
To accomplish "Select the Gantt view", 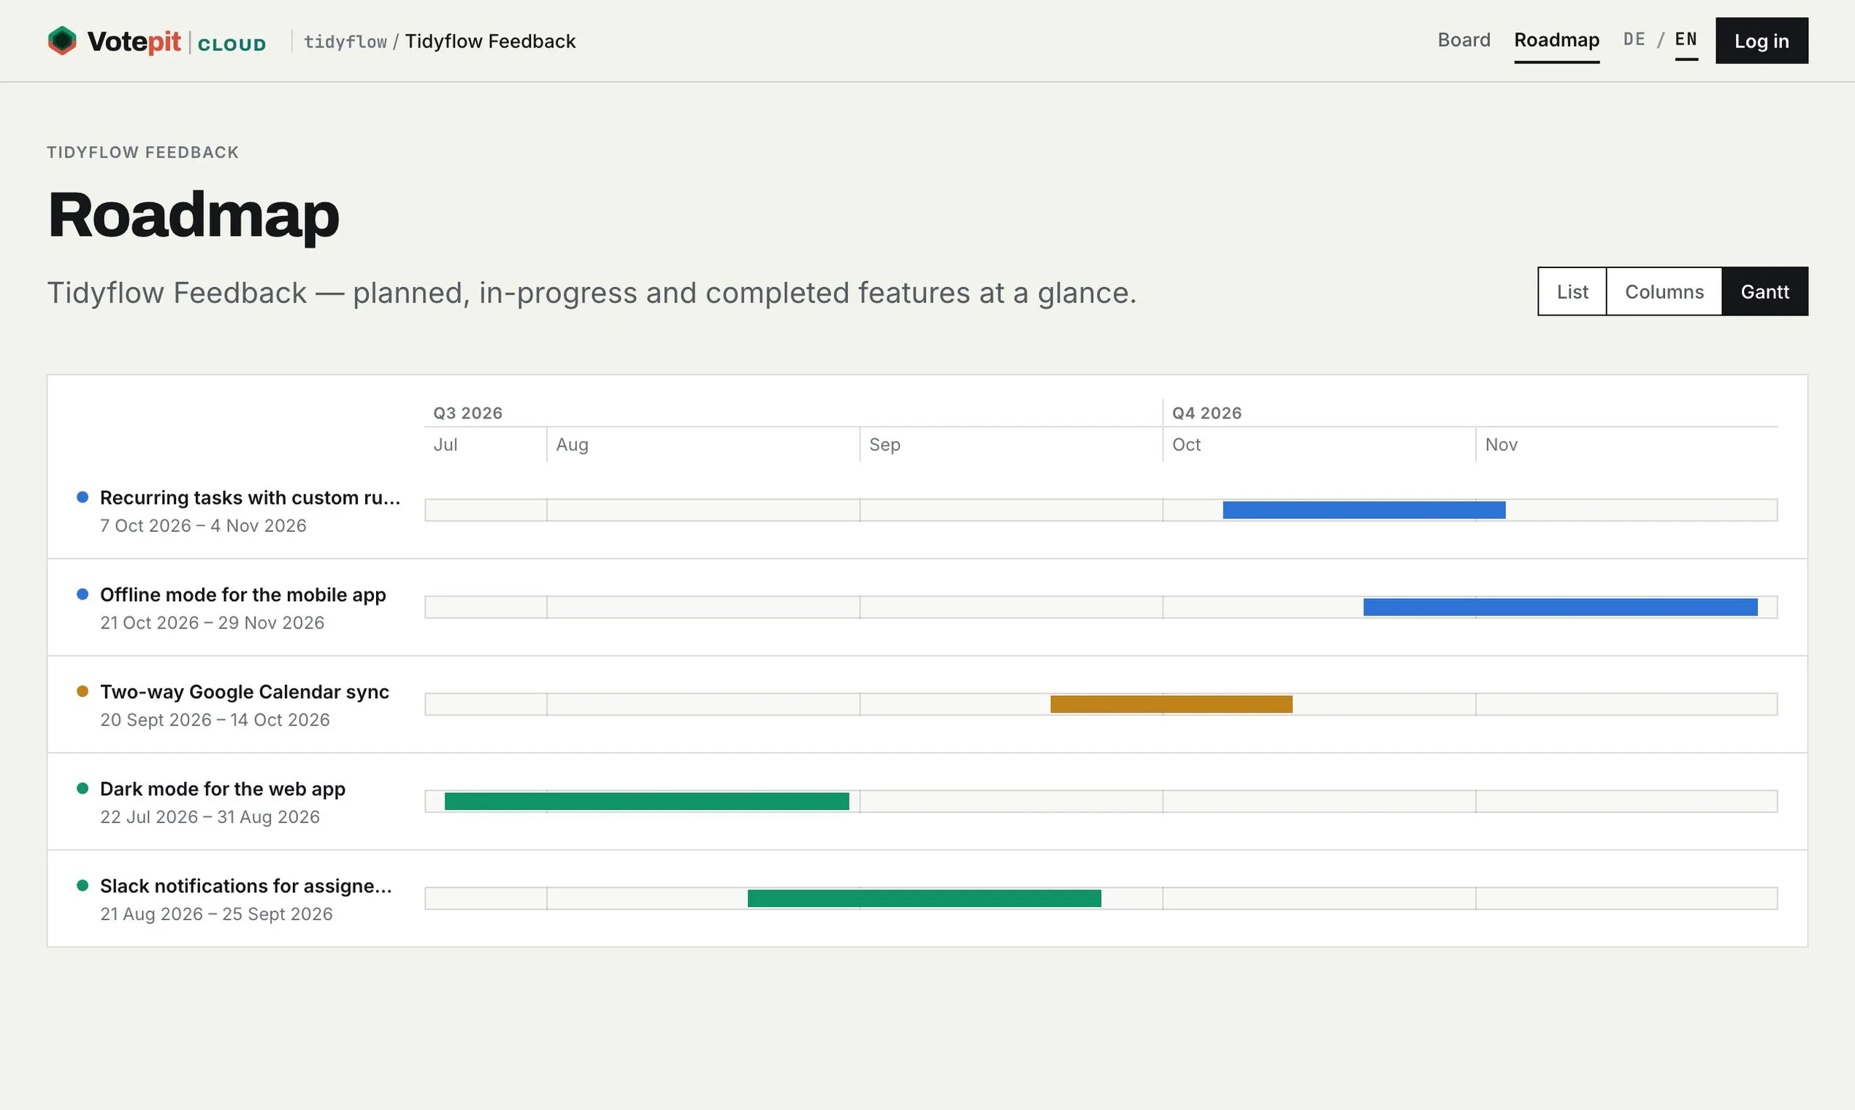I will tap(1764, 291).
